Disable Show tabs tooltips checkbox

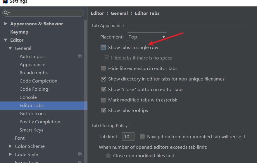(104, 110)
